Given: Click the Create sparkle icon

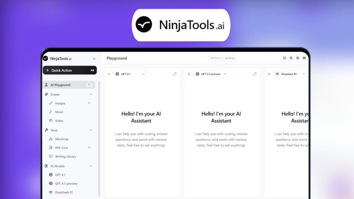Looking at the screenshot, I should (46, 94).
